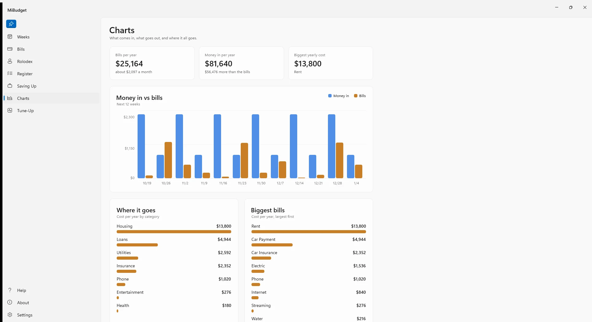Image resolution: width=592 pixels, height=322 pixels.
Task: Click the Electric bill label
Action: (x=258, y=266)
